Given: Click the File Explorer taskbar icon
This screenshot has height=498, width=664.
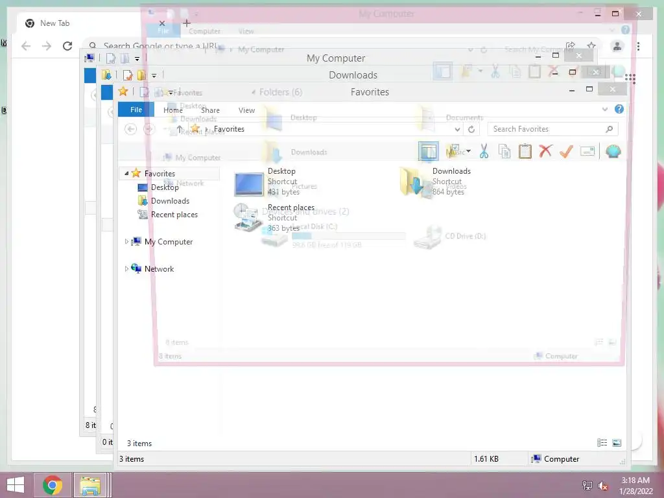Looking at the screenshot, I should pyautogui.click(x=90, y=485).
